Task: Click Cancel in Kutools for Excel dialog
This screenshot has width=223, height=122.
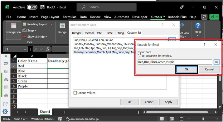Action: pos(209,69)
